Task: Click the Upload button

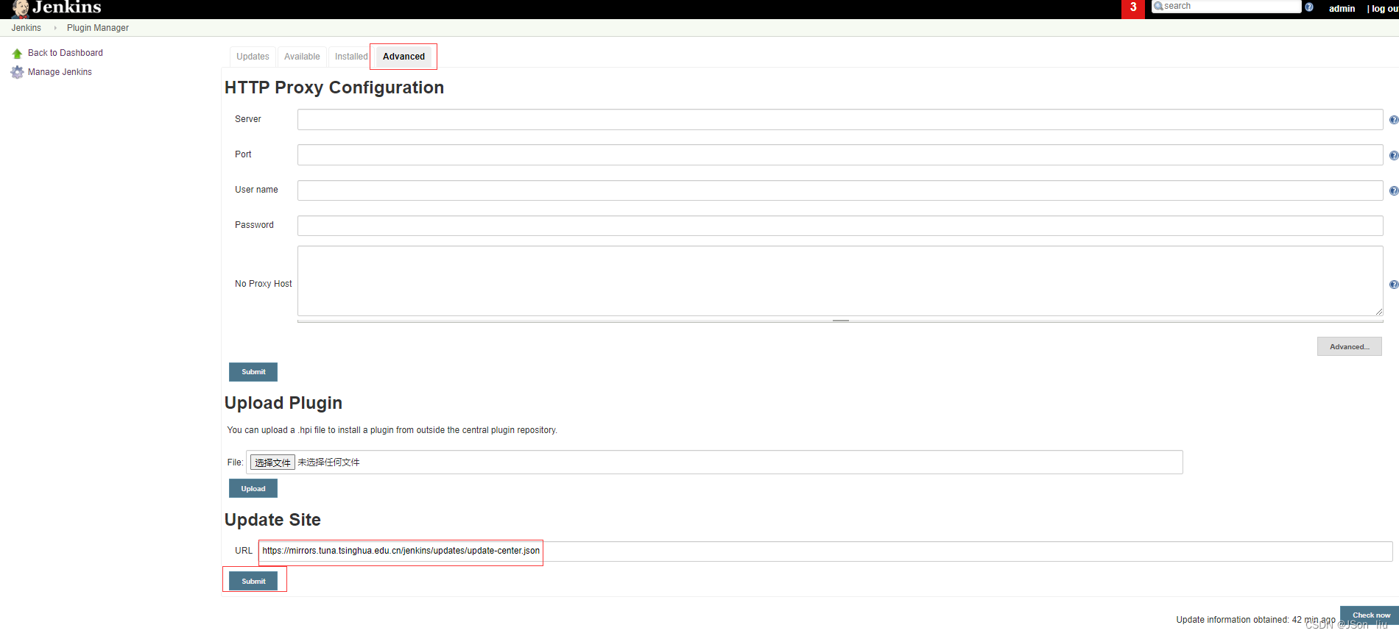Action: [253, 488]
